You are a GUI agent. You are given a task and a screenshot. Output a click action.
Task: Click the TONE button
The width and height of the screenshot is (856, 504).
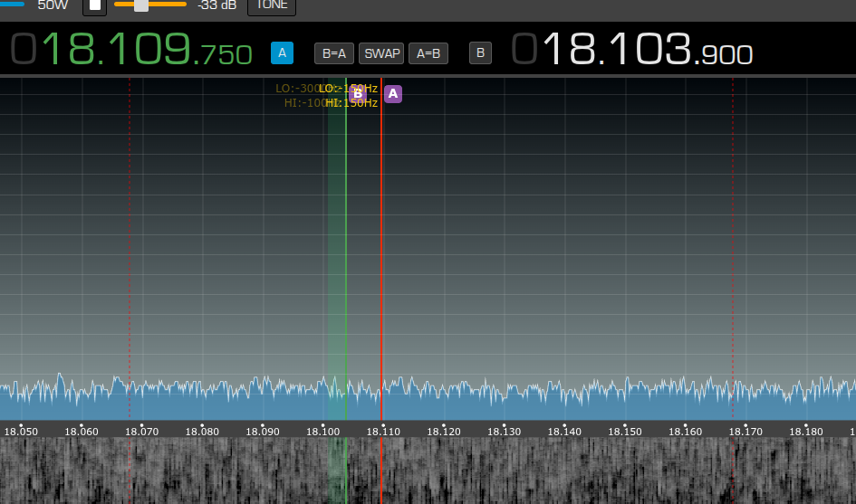pos(272,5)
